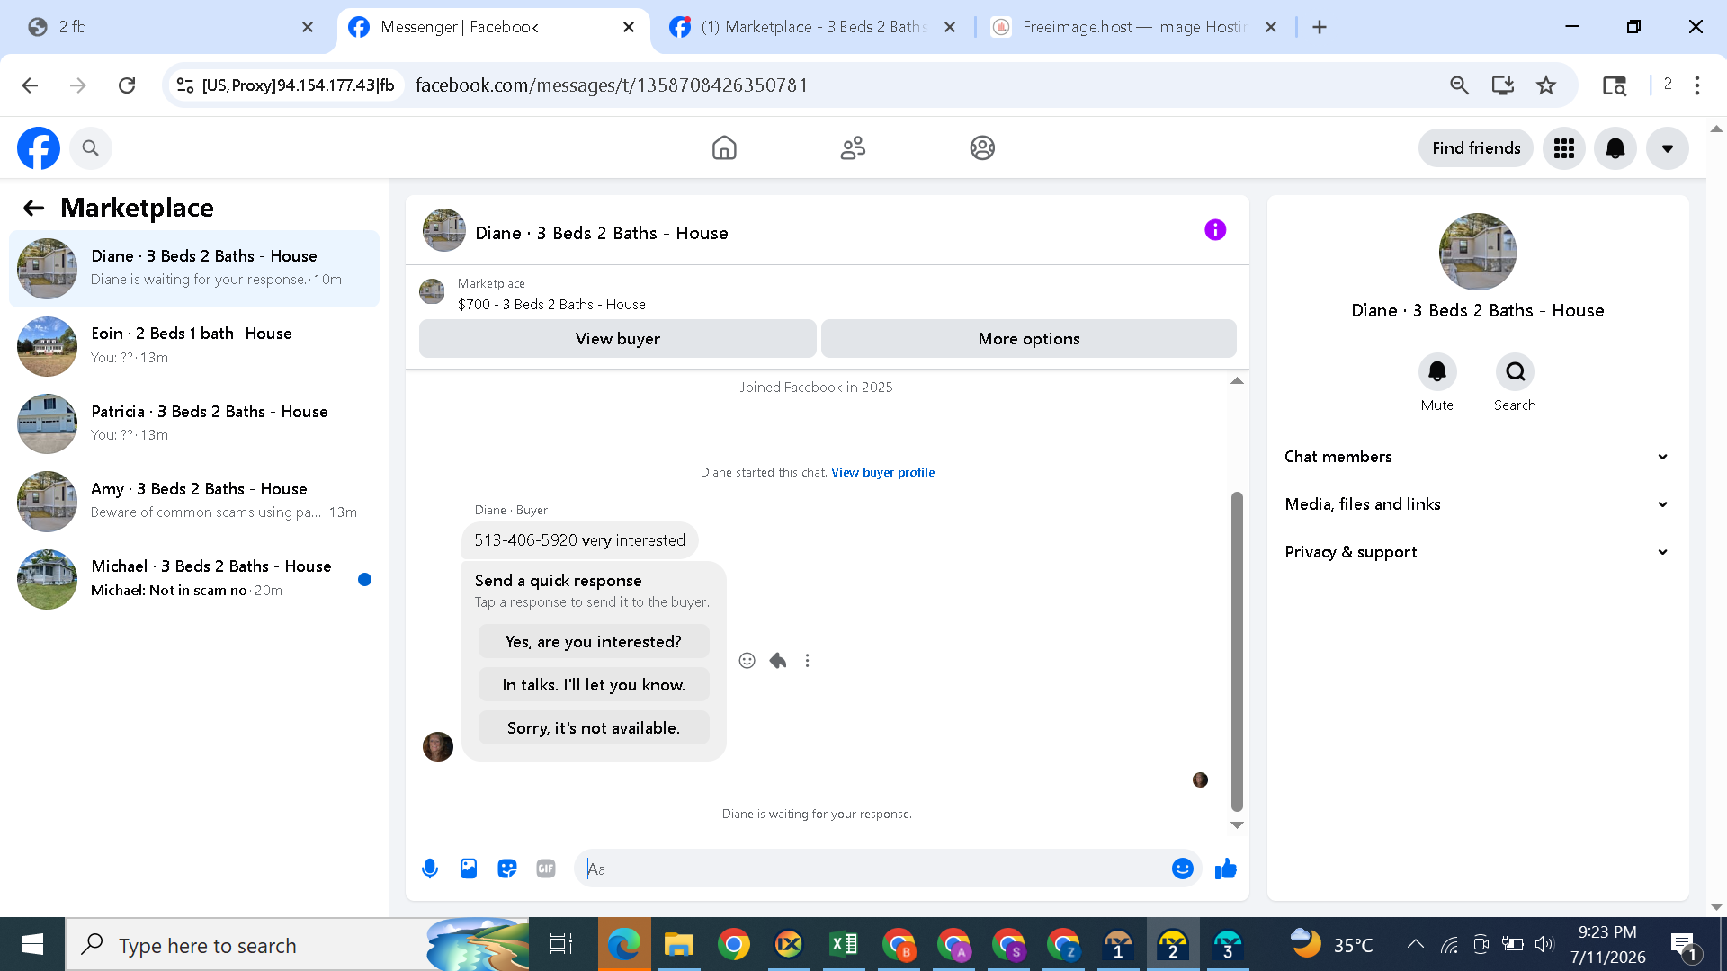Add an emoji reaction to the message

747,661
